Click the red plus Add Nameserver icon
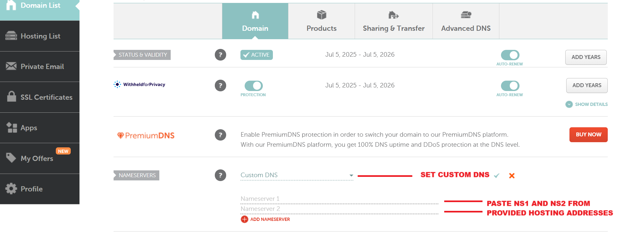The image size is (623, 240). pyautogui.click(x=244, y=219)
